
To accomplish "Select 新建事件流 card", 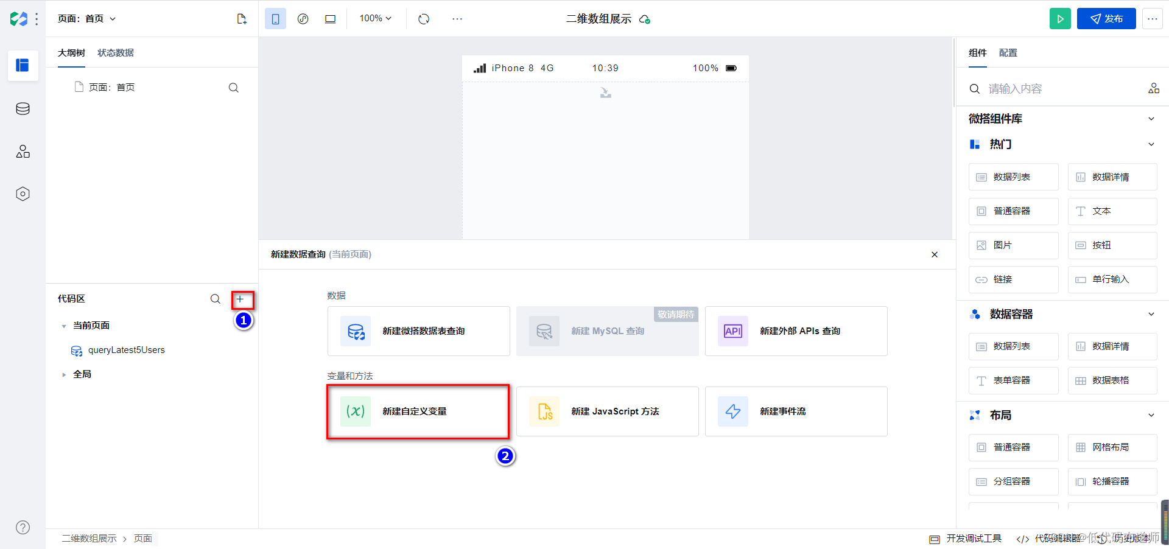I will point(796,411).
